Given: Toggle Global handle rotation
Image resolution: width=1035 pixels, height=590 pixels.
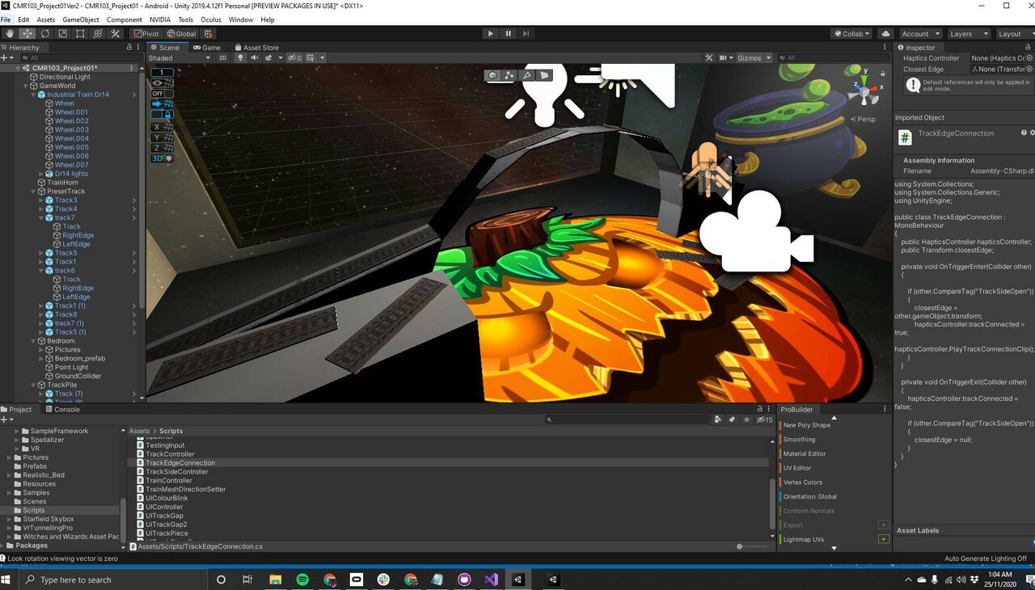Looking at the screenshot, I should coord(181,34).
